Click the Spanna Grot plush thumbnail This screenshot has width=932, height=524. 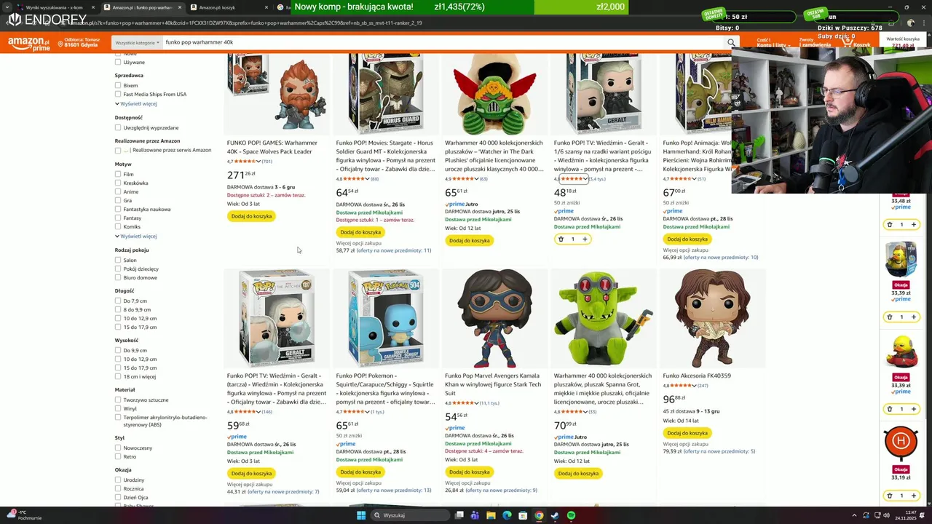coord(604,318)
